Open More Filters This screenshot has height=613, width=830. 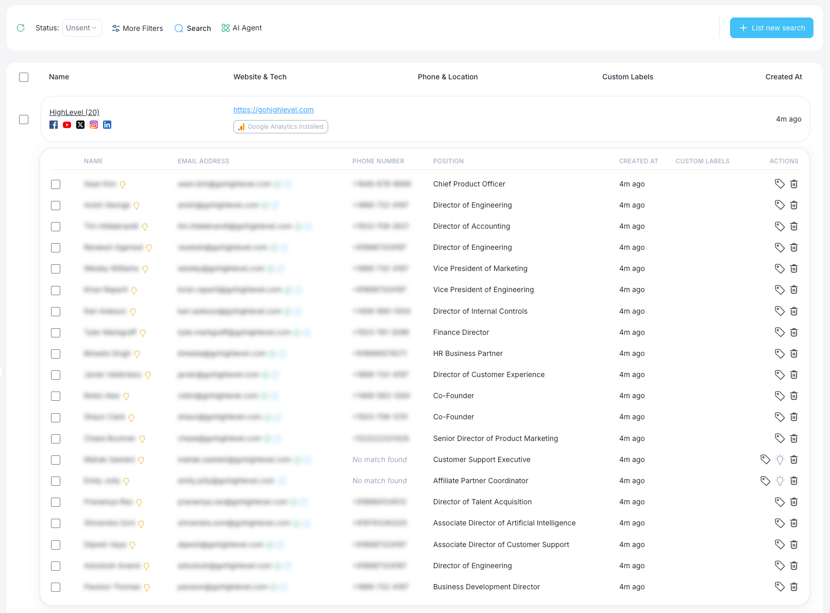tap(138, 28)
